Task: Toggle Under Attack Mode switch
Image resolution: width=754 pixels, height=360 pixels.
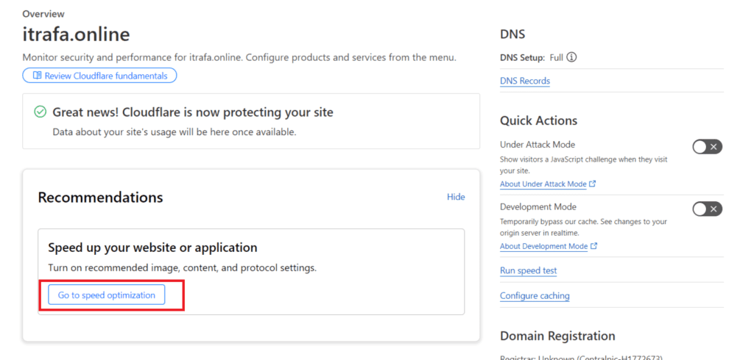Action: pyautogui.click(x=708, y=147)
